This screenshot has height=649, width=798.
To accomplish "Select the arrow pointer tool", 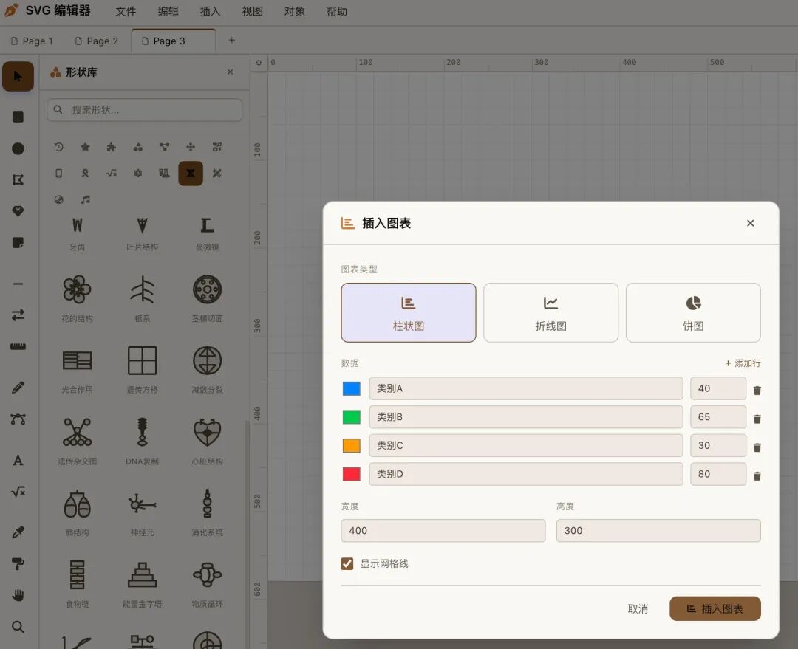I will (18, 76).
